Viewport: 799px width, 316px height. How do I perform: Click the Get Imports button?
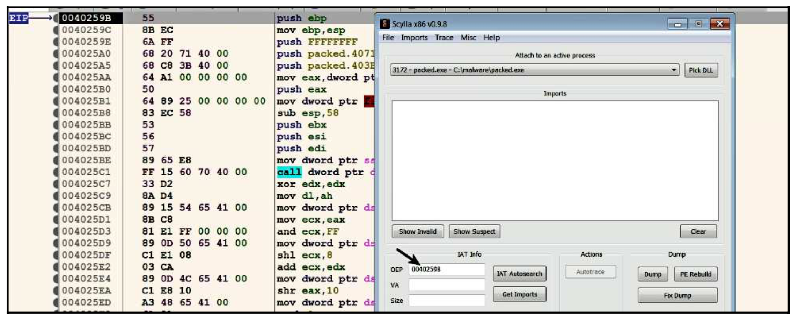pyautogui.click(x=520, y=294)
